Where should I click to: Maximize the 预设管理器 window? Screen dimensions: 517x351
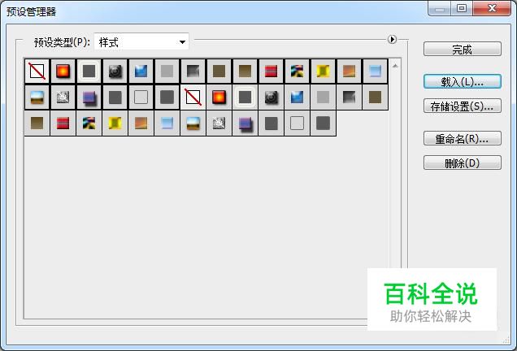(462, 8)
